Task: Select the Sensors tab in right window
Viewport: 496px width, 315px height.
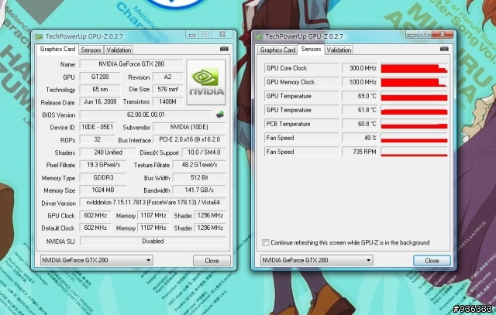Action: pyautogui.click(x=311, y=50)
